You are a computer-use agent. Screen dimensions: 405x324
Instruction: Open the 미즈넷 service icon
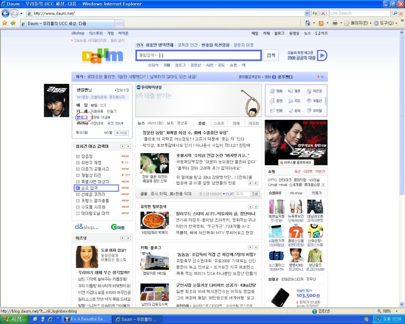click(x=314, y=91)
